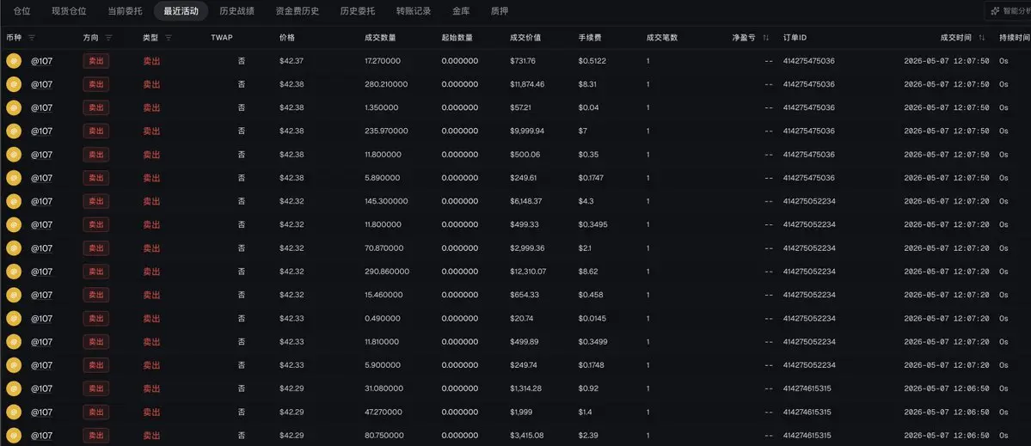
Task: Click coin icon in the 31.080000 quantity row
Action: pos(14,388)
